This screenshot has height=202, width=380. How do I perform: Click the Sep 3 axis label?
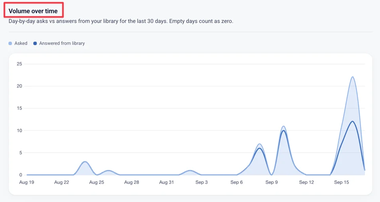pyautogui.click(x=201, y=182)
